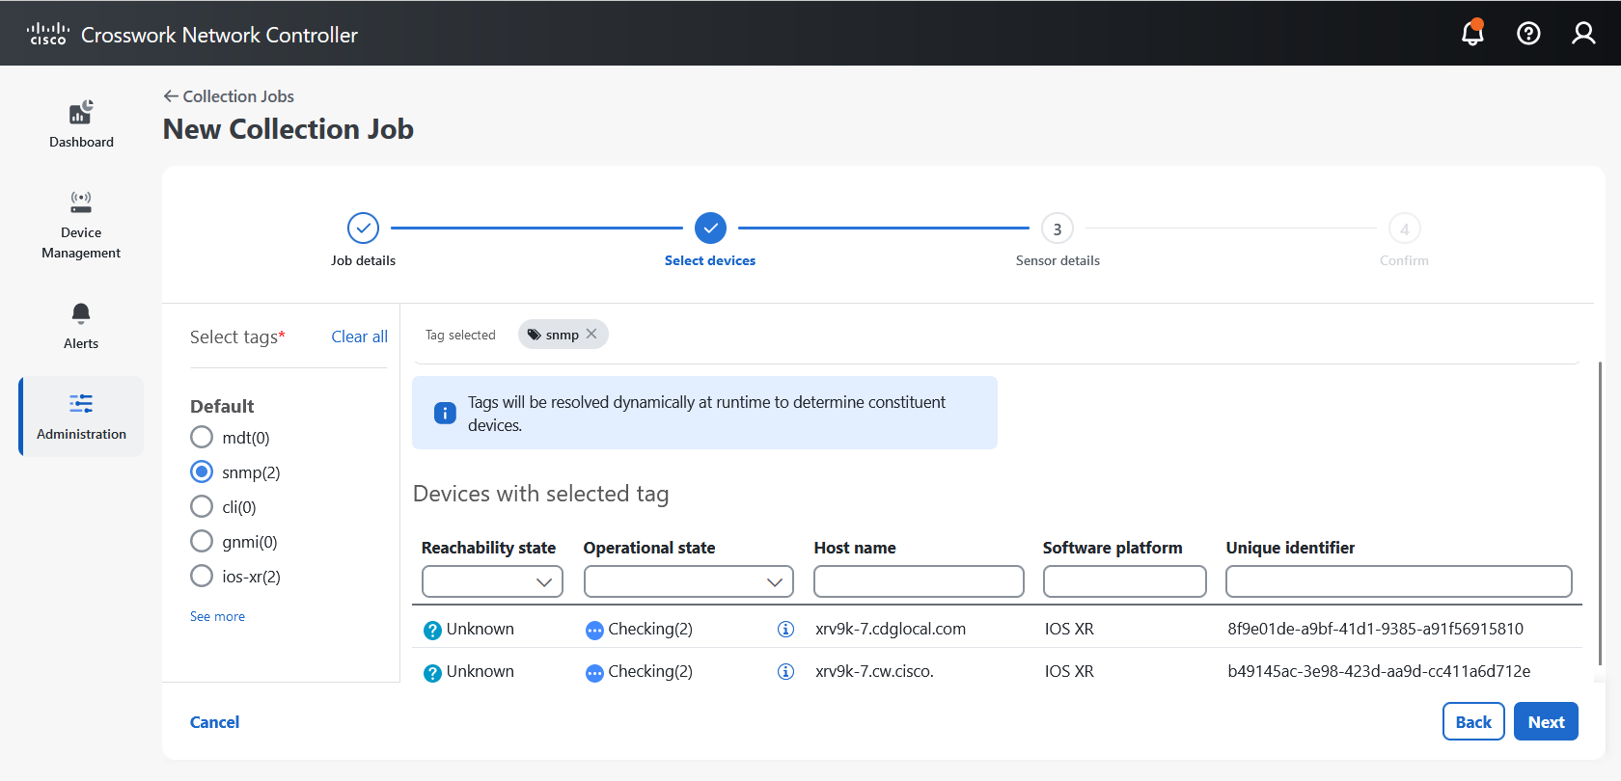
Task: Click the blue info banner icon
Action: 445,413
